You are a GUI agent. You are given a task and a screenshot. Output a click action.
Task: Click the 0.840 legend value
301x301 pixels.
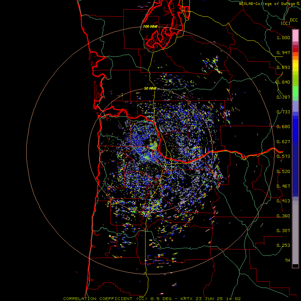point(283,82)
